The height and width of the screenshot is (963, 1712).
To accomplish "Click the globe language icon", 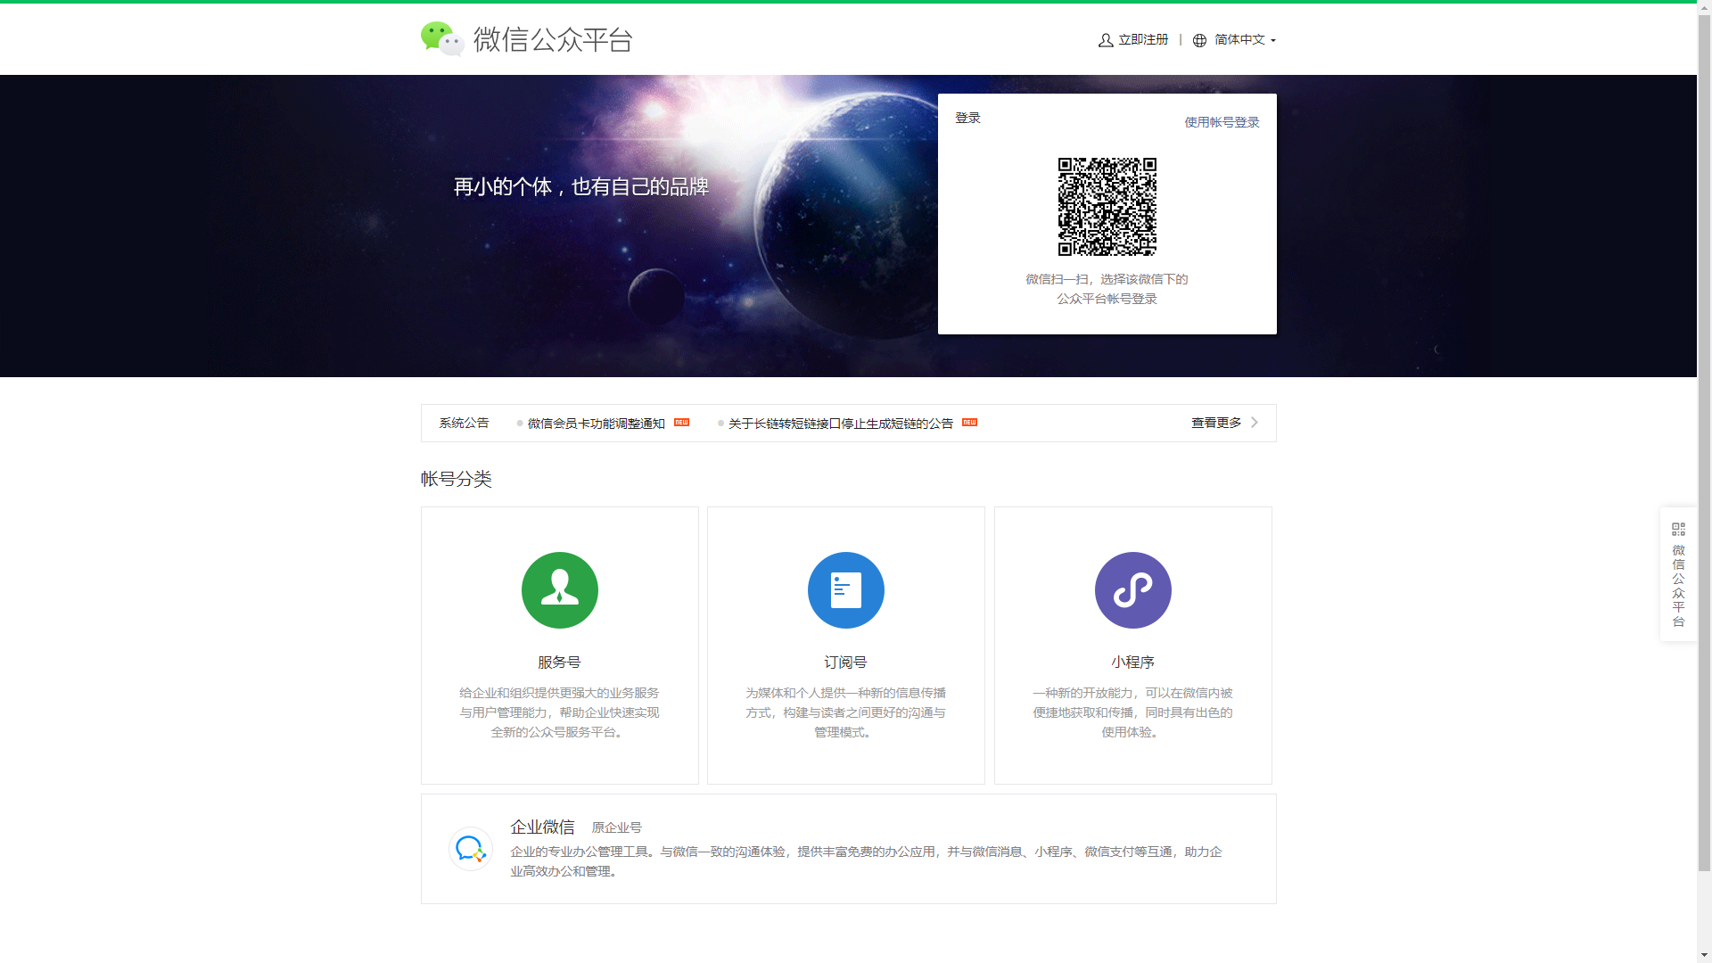I will click(x=1200, y=40).
